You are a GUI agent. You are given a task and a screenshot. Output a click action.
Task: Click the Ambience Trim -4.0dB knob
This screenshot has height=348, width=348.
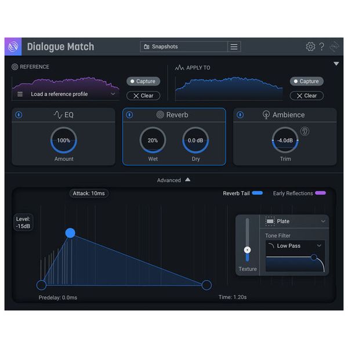pos(285,140)
